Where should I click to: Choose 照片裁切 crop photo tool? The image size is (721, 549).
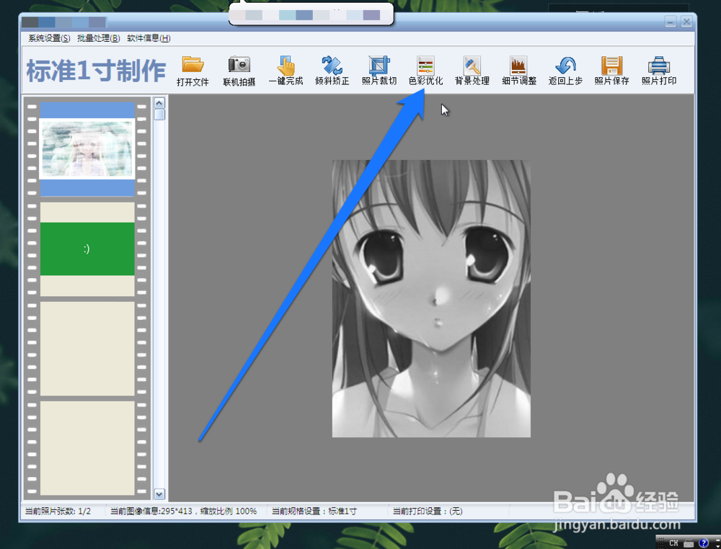(379, 71)
